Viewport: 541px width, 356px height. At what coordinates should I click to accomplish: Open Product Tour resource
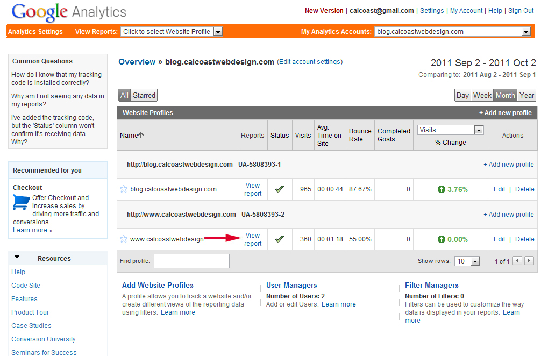(x=30, y=312)
